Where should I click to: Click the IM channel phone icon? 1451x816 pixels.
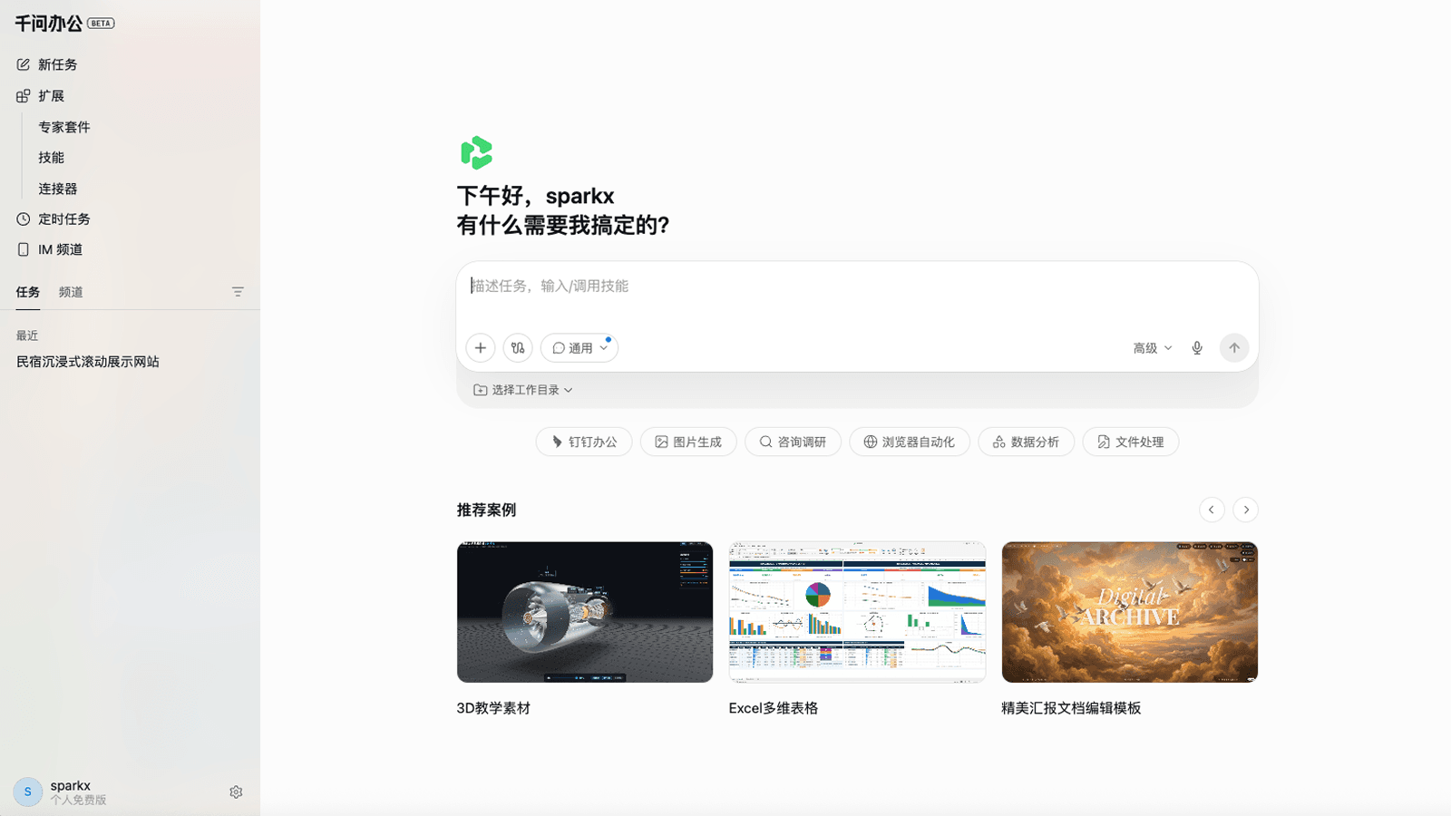24,249
